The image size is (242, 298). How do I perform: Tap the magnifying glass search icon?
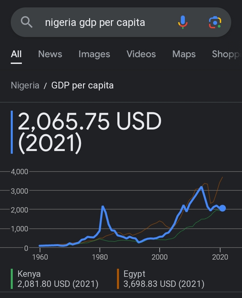(27, 22)
